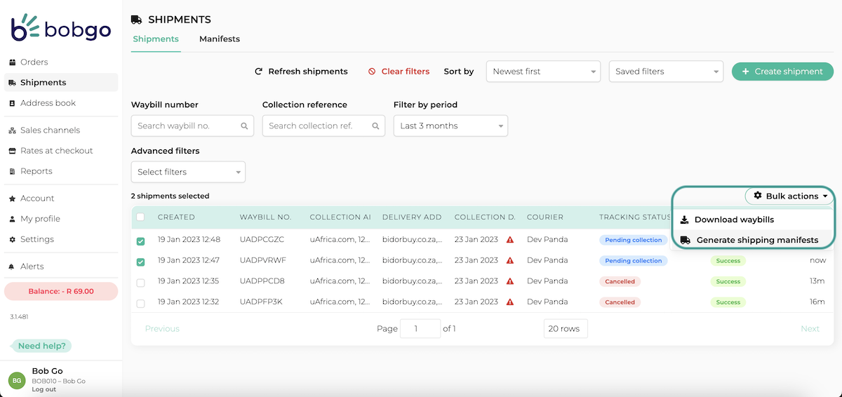The image size is (842, 397).
Task: Select the Shipments tab
Action: (x=156, y=39)
